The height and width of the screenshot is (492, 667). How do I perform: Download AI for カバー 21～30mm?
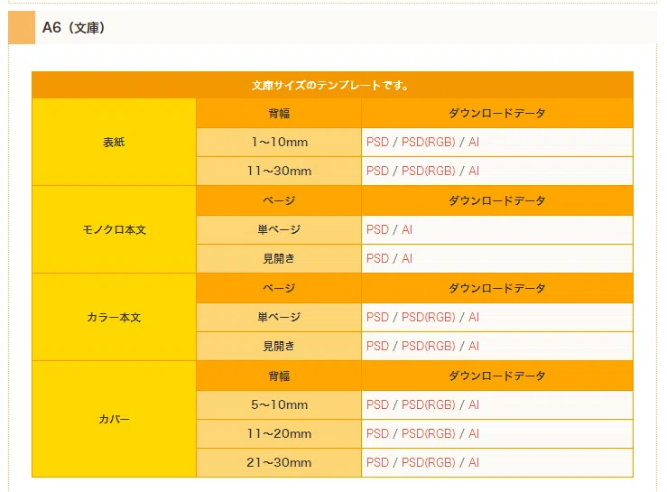(474, 462)
